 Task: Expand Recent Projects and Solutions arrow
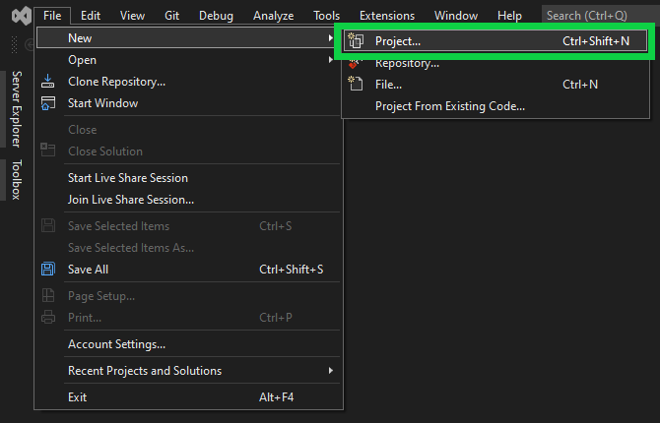[331, 371]
